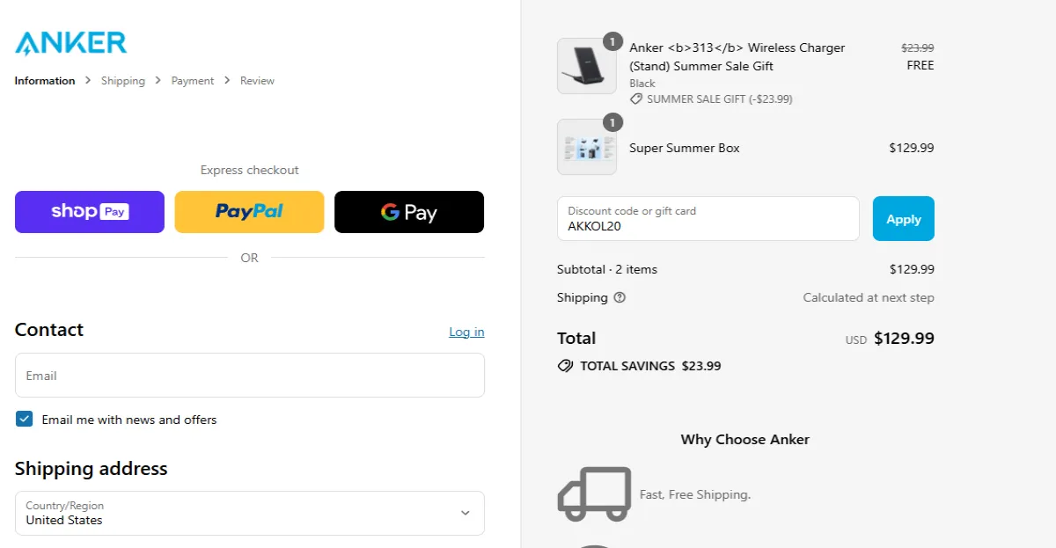This screenshot has height=548, width=1056.
Task: Select the Information step in breadcrumbs
Action: point(44,80)
